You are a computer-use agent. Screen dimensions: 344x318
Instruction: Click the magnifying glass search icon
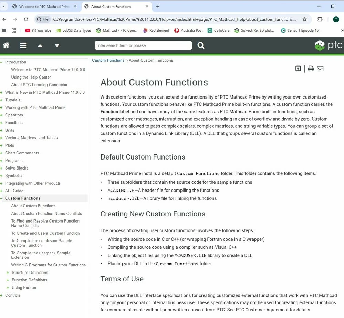tap(201, 45)
